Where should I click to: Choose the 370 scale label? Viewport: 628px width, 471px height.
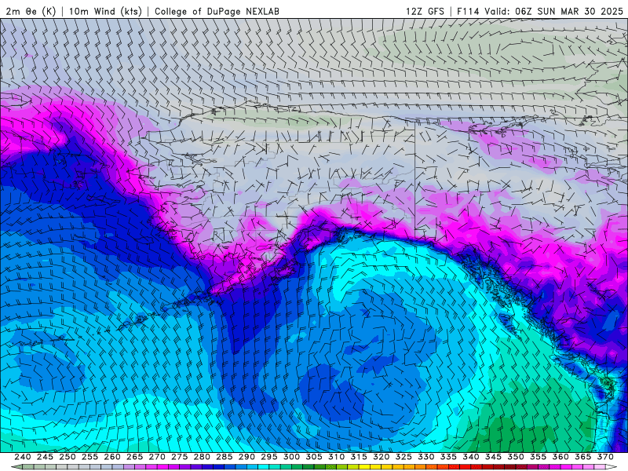tap(605, 457)
